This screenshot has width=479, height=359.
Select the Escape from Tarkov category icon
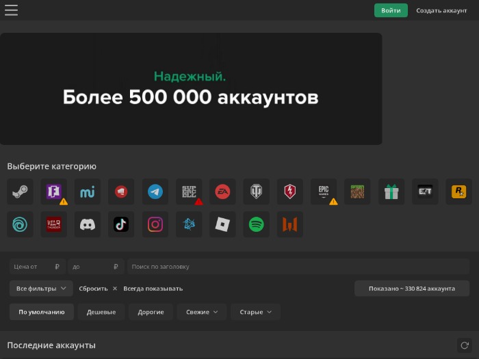tap(425, 191)
